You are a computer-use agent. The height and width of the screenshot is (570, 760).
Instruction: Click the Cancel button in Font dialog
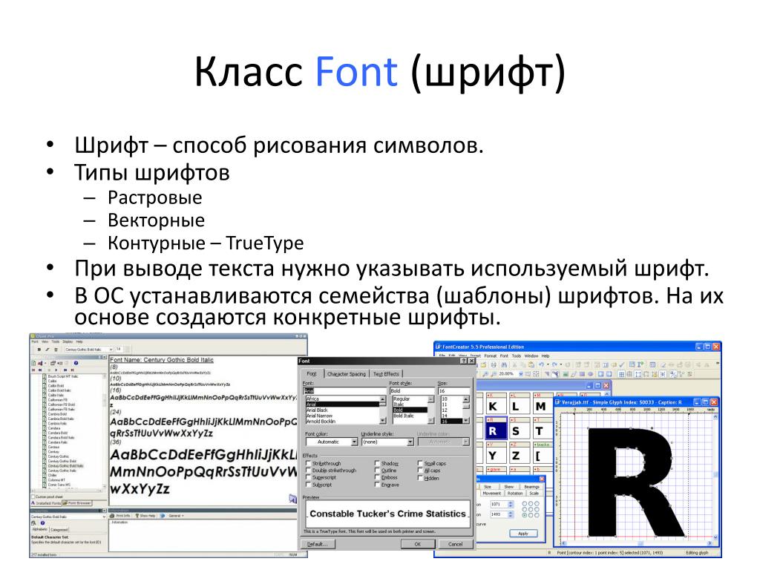pyautogui.click(x=455, y=544)
